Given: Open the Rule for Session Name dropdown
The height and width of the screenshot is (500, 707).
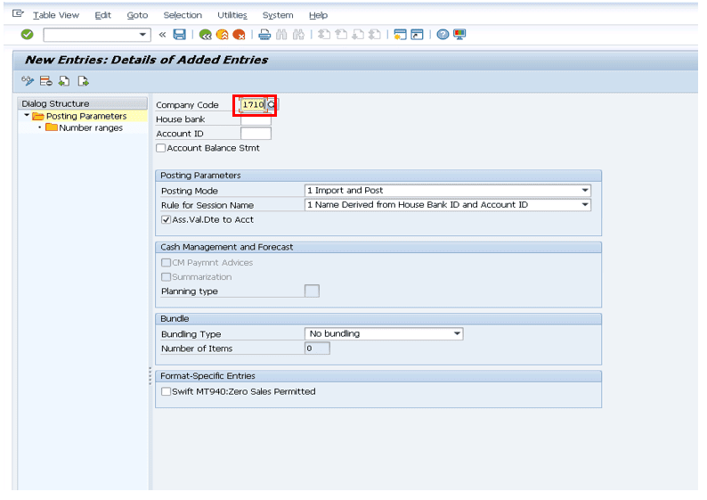Looking at the screenshot, I should pos(584,205).
